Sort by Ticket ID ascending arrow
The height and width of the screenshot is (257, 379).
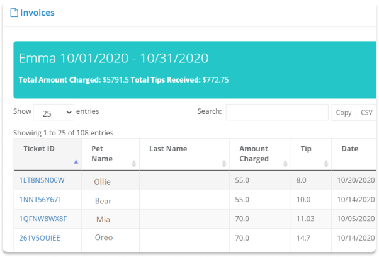click(x=76, y=162)
